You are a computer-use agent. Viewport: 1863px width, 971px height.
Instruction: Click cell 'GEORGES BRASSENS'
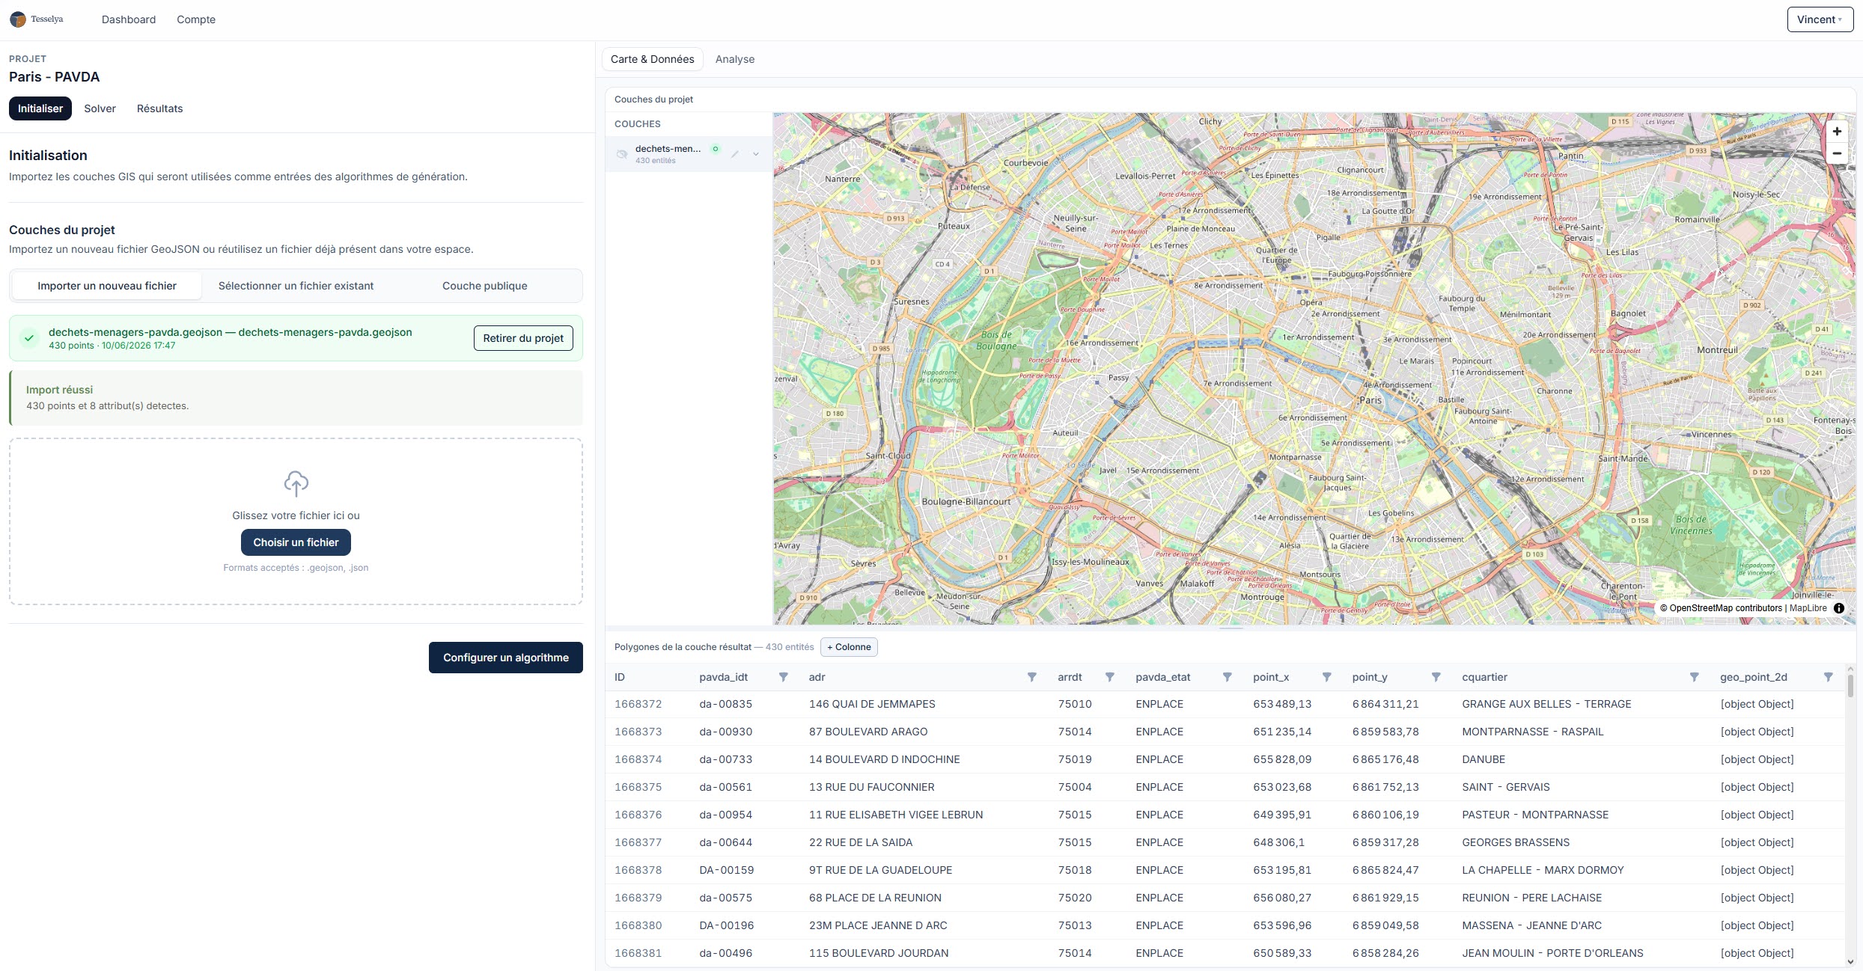[x=1516, y=842]
